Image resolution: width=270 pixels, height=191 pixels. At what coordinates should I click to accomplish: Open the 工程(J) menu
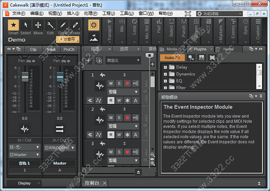point(108,13)
